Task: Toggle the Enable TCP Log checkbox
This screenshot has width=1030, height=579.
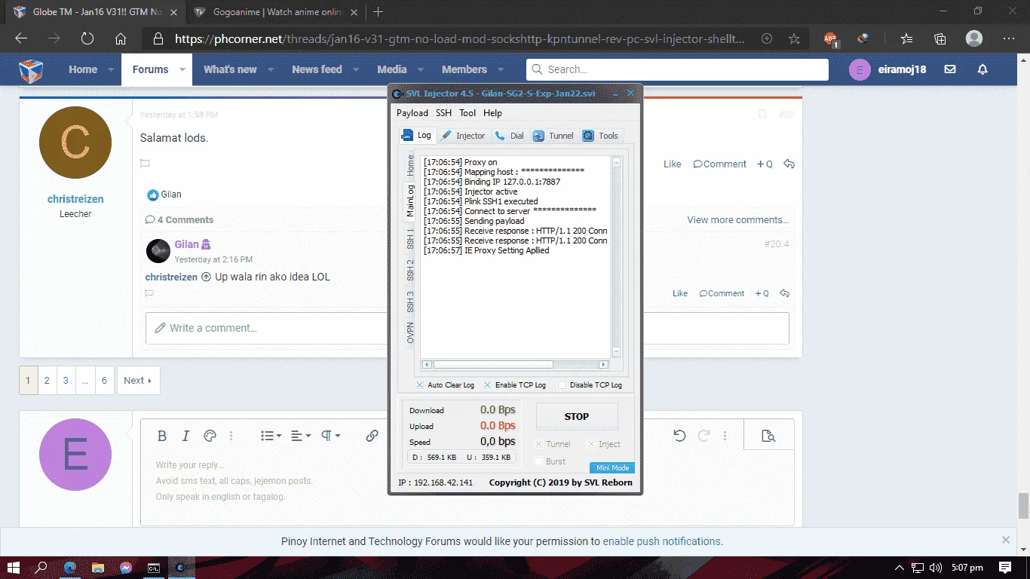Action: [487, 384]
